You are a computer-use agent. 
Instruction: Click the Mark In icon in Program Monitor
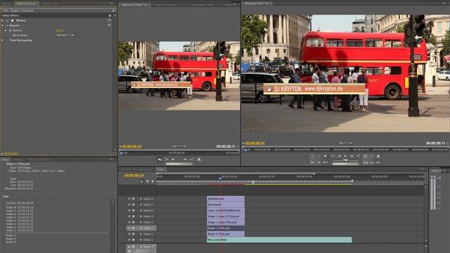tap(312, 156)
